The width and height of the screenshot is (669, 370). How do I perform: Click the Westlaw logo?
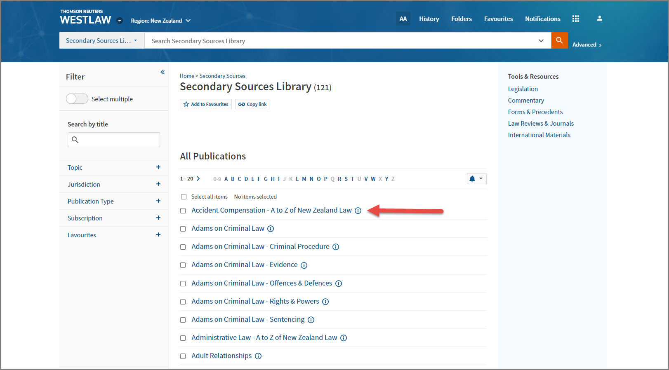click(x=85, y=17)
